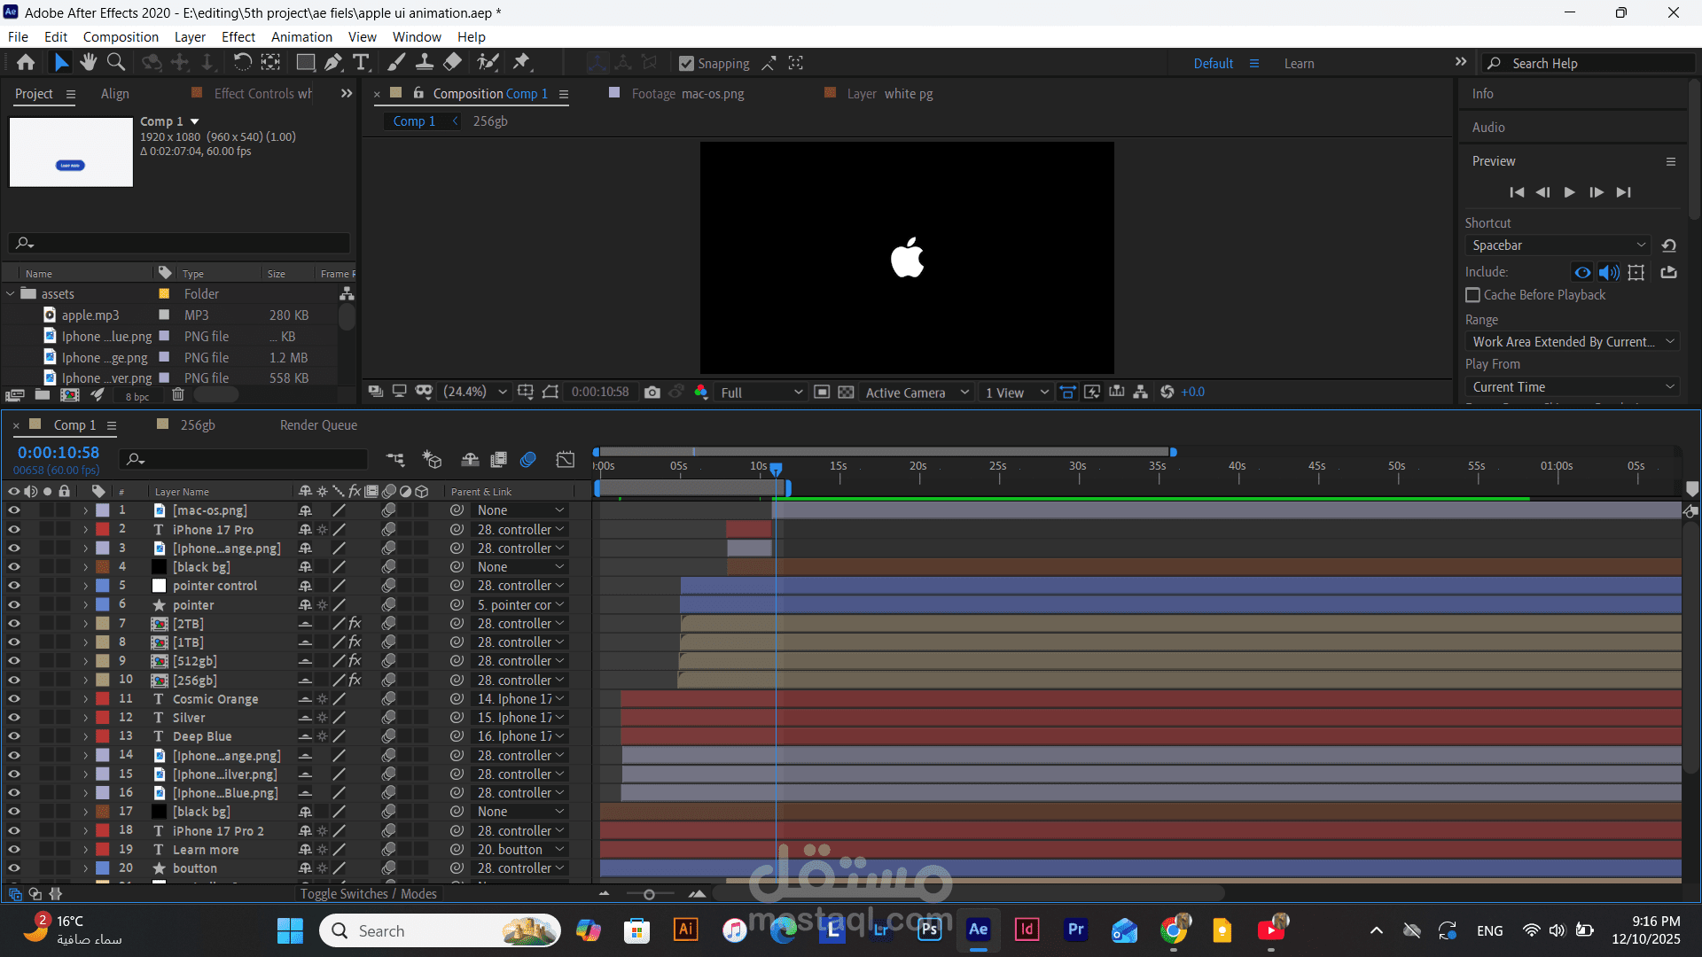Delete selected project item with trash icon
The height and width of the screenshot is (957, 1702).
(x=178, y=395)
